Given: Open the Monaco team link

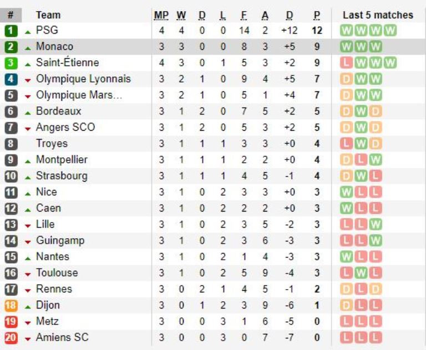Looking at the screenshot, I should [54, 47].
